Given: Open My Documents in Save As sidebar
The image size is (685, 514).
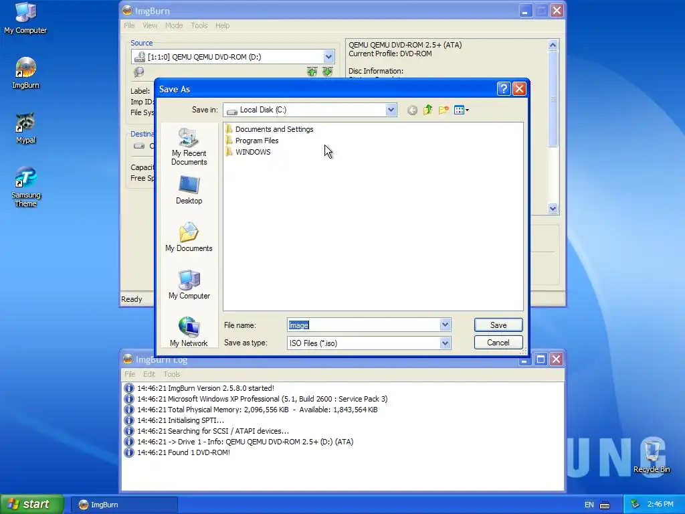Looking at the screenshot, I should click(189, 238).
